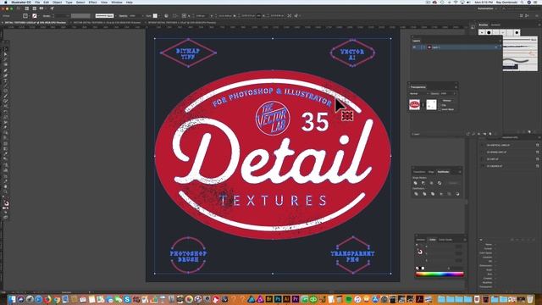Apply Exclude shape mode in Pathfinder
Viewport: 542px width, 305px height.
[x=440, y=183]
